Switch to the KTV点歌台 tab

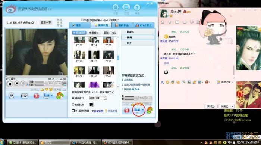pos(144,25)
